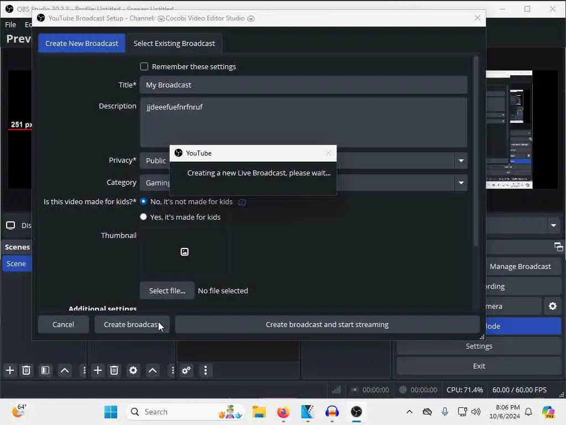Viewport: 566px width, 425px height.
Task: Open virtual camera settings gear icon
Action: pos(553,306)
